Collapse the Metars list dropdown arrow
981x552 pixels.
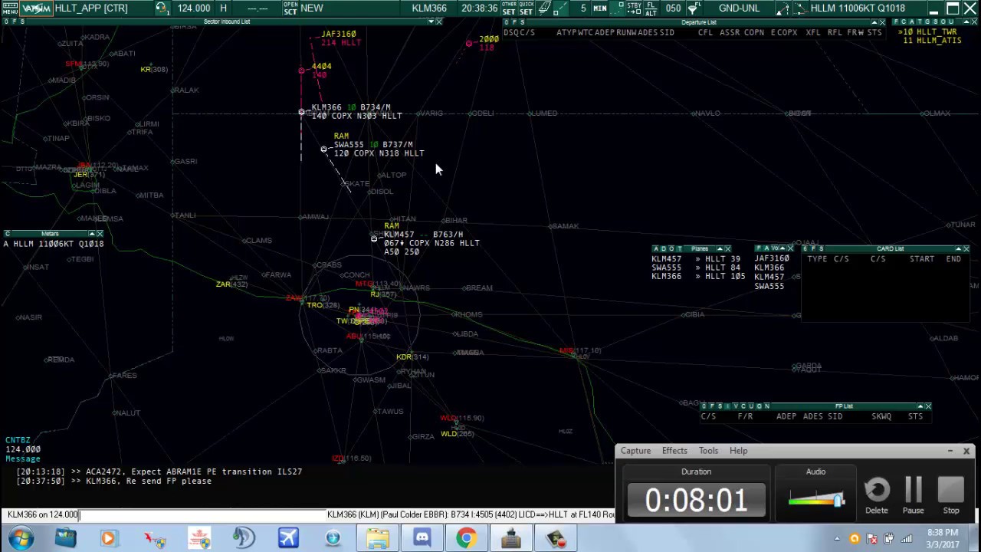(x=92, y=234)
